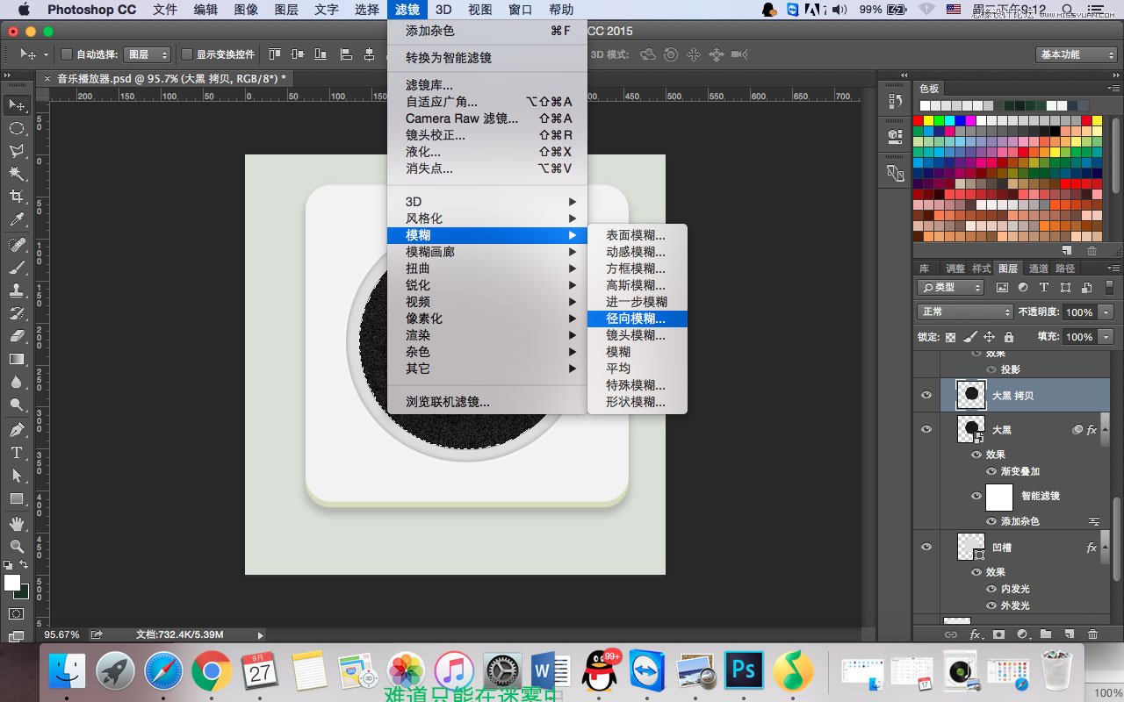The height and width of the screenshot is (702, 1124).
Task: Select the Crop tool
Action: [x=17, y=196]
